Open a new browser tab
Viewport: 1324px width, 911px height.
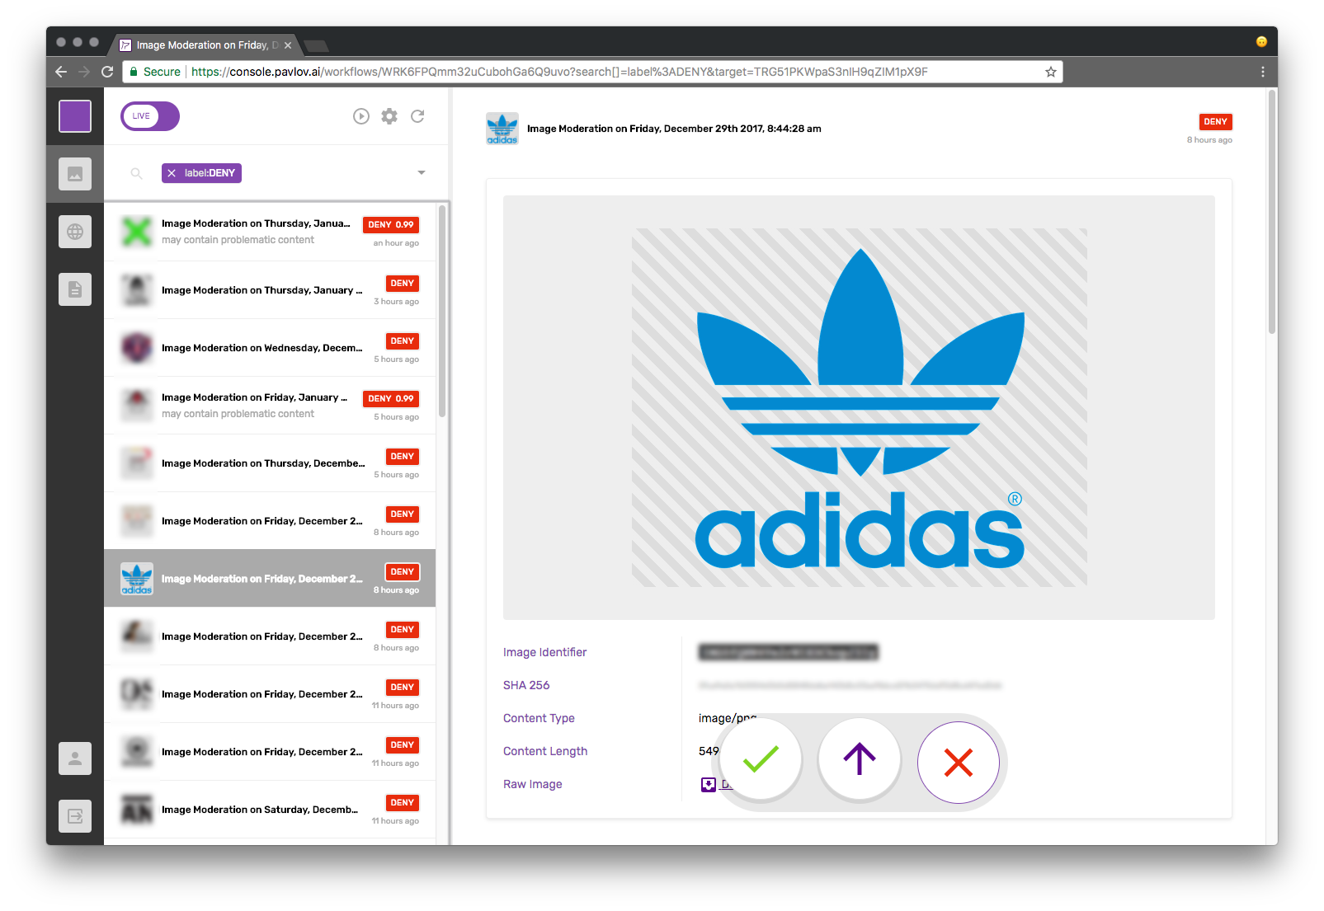(317, 45)
